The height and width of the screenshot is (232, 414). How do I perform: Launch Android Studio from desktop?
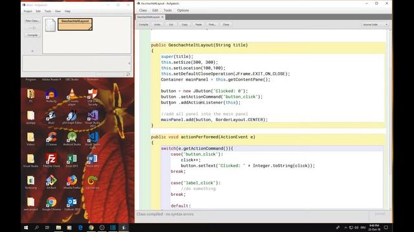coord(72,139)
